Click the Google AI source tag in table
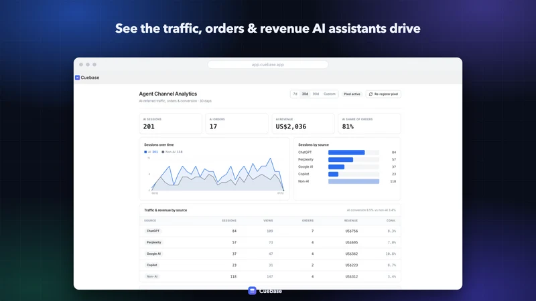 (x=153, y=254)
